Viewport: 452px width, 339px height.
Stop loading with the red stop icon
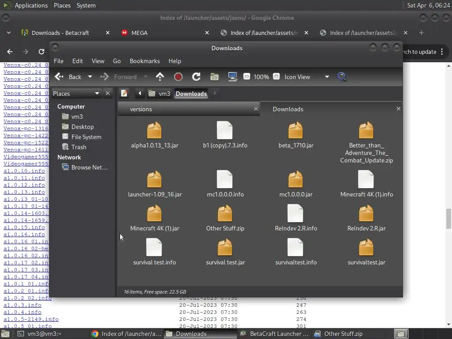click(178, 77)
